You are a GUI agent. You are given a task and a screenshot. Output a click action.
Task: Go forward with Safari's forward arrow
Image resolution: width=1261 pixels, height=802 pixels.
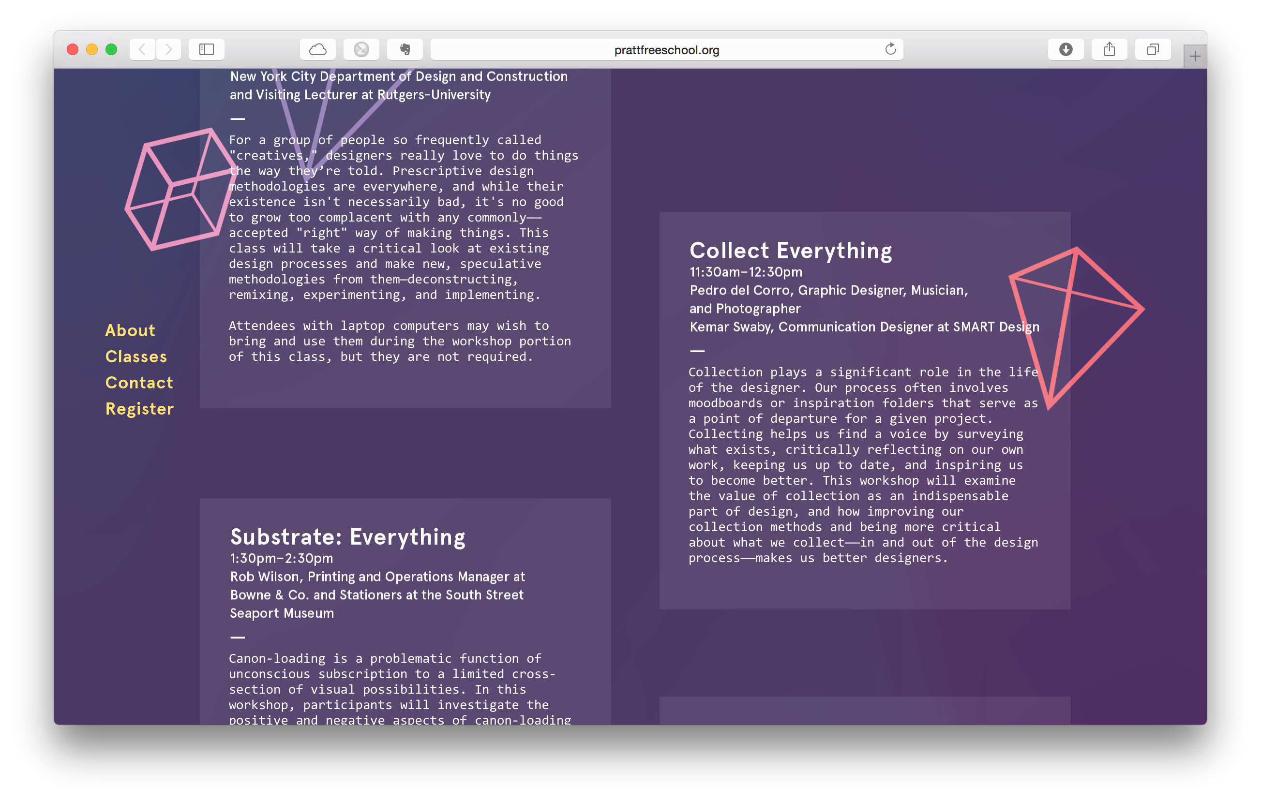coord(168,50)
